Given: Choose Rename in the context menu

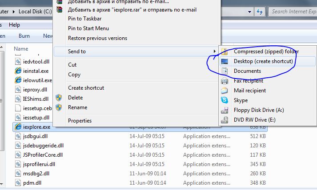Looking at the screenshot, I should click(78, 107).
